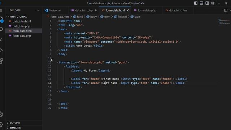Open Run and Debug view
This screenshot has width=231, height=130.
tap(1, 50)
